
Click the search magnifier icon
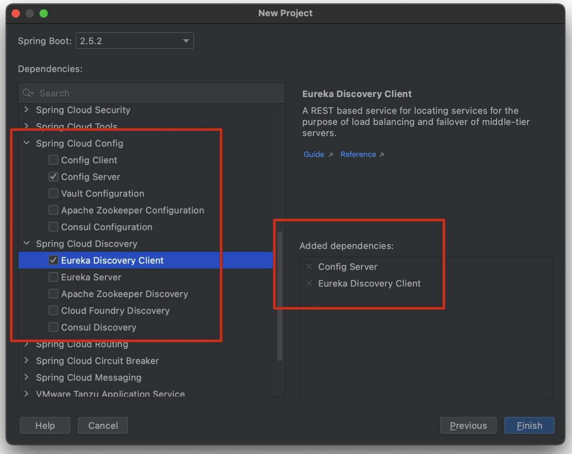(28, 93)
